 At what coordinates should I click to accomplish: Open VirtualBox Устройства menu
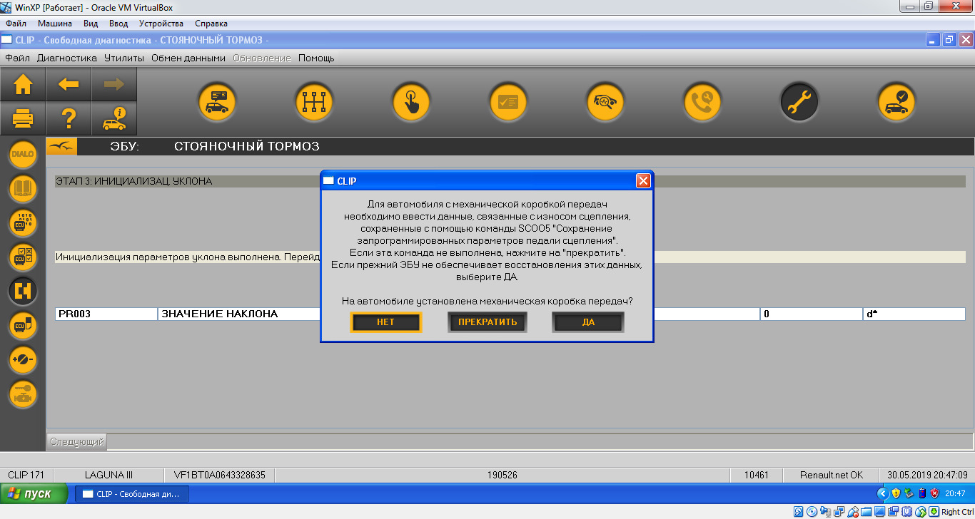(161, 24)
